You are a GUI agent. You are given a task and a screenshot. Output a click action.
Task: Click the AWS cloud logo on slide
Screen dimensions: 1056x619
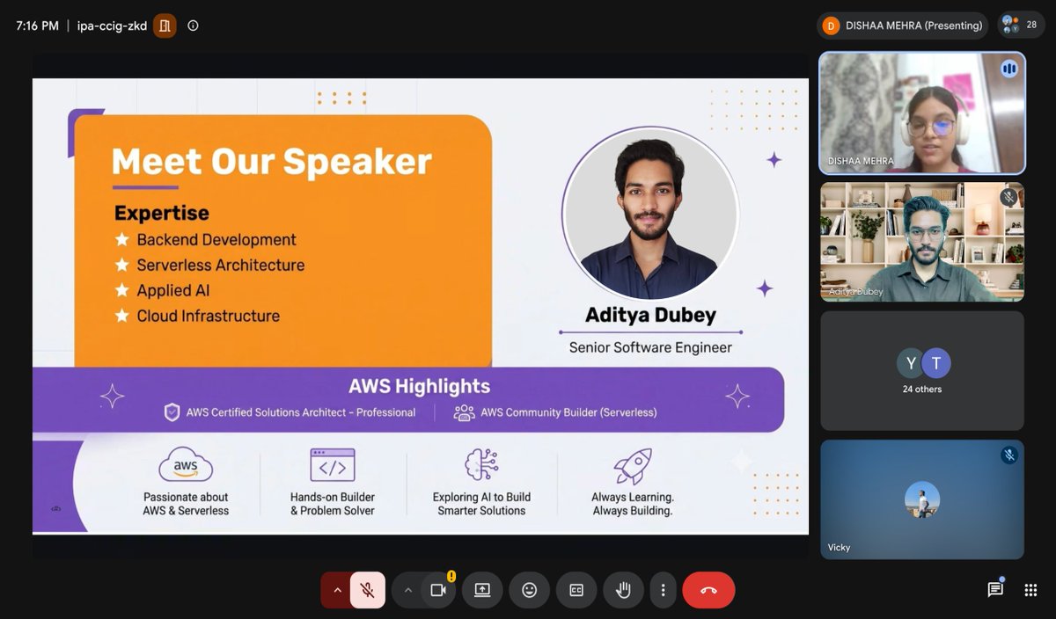pyautogui.click(x=186, y=465)
